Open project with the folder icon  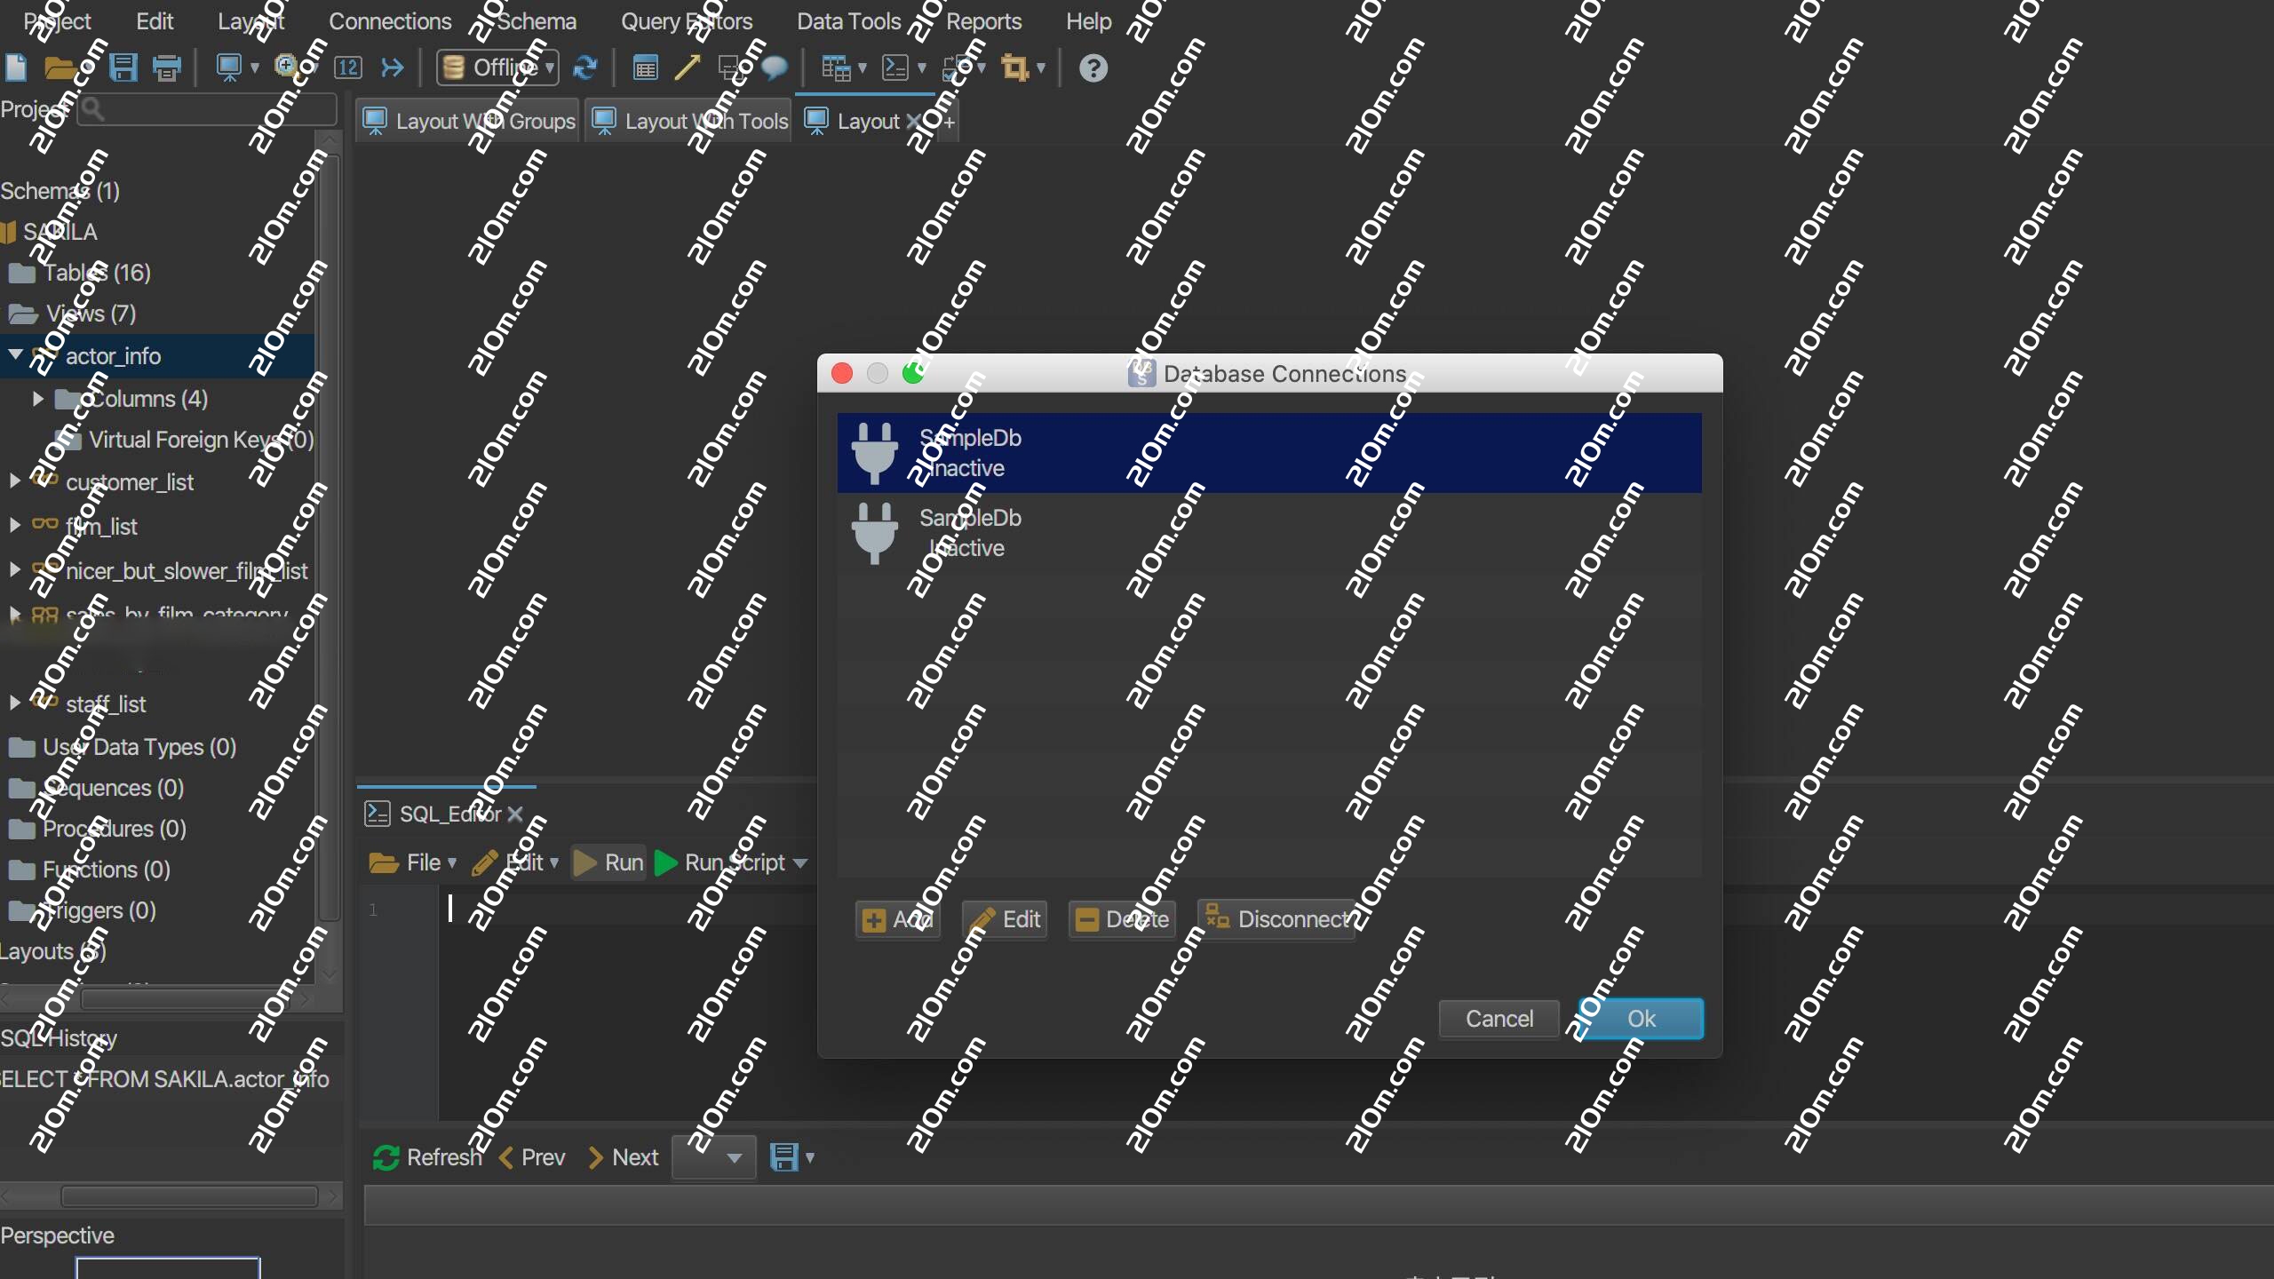60,68
